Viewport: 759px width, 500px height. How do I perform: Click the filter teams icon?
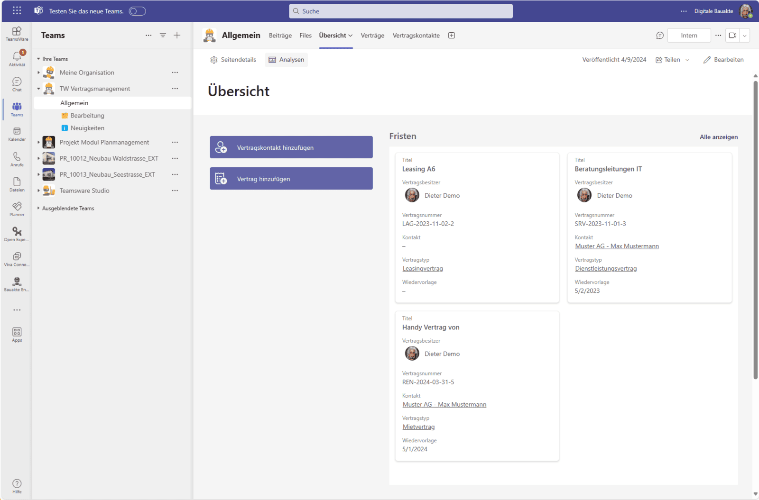(163, 36)
